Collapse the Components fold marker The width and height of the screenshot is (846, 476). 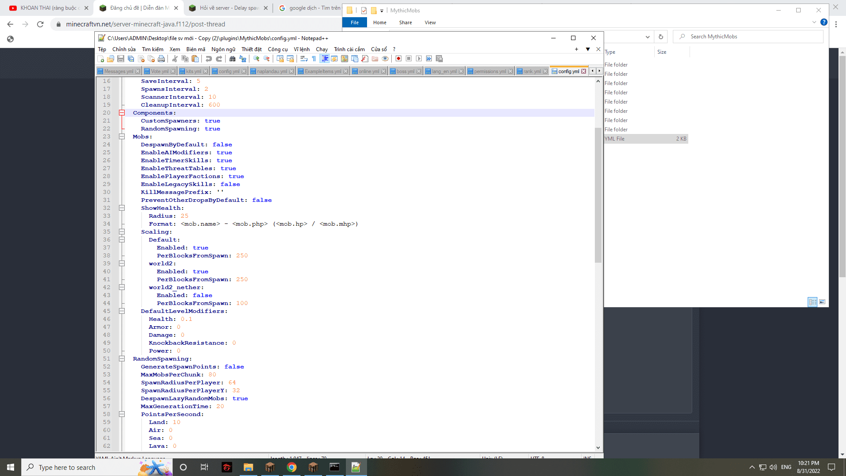[x=122, y=113]
